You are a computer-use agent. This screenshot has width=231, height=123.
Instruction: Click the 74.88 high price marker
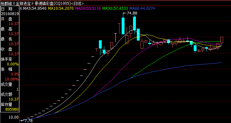pos(132,13)
